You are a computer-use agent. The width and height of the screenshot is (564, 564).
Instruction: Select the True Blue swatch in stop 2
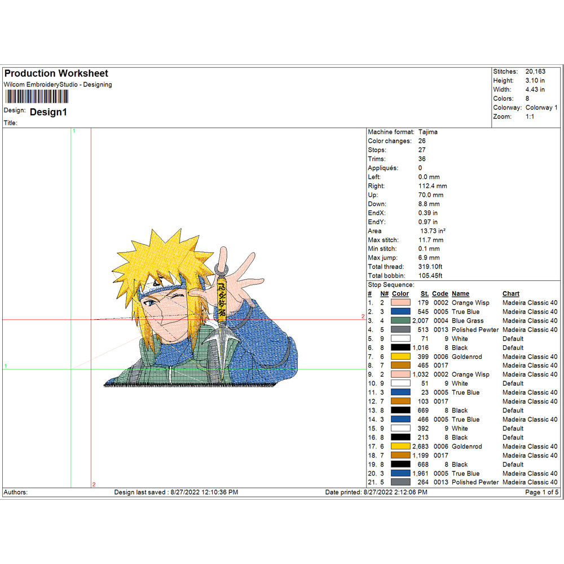(x=401, y=312)
